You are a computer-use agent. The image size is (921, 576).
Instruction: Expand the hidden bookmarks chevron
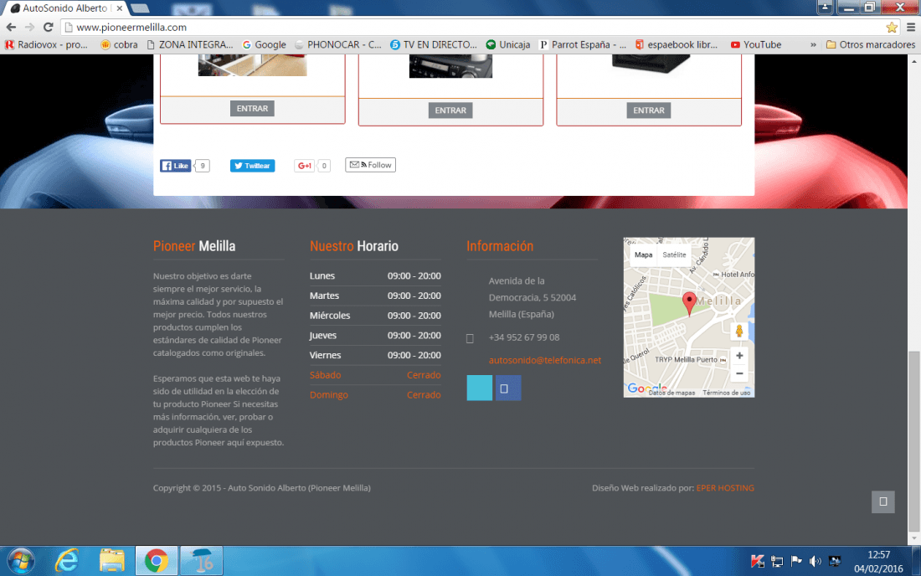[x=813, y=44]
